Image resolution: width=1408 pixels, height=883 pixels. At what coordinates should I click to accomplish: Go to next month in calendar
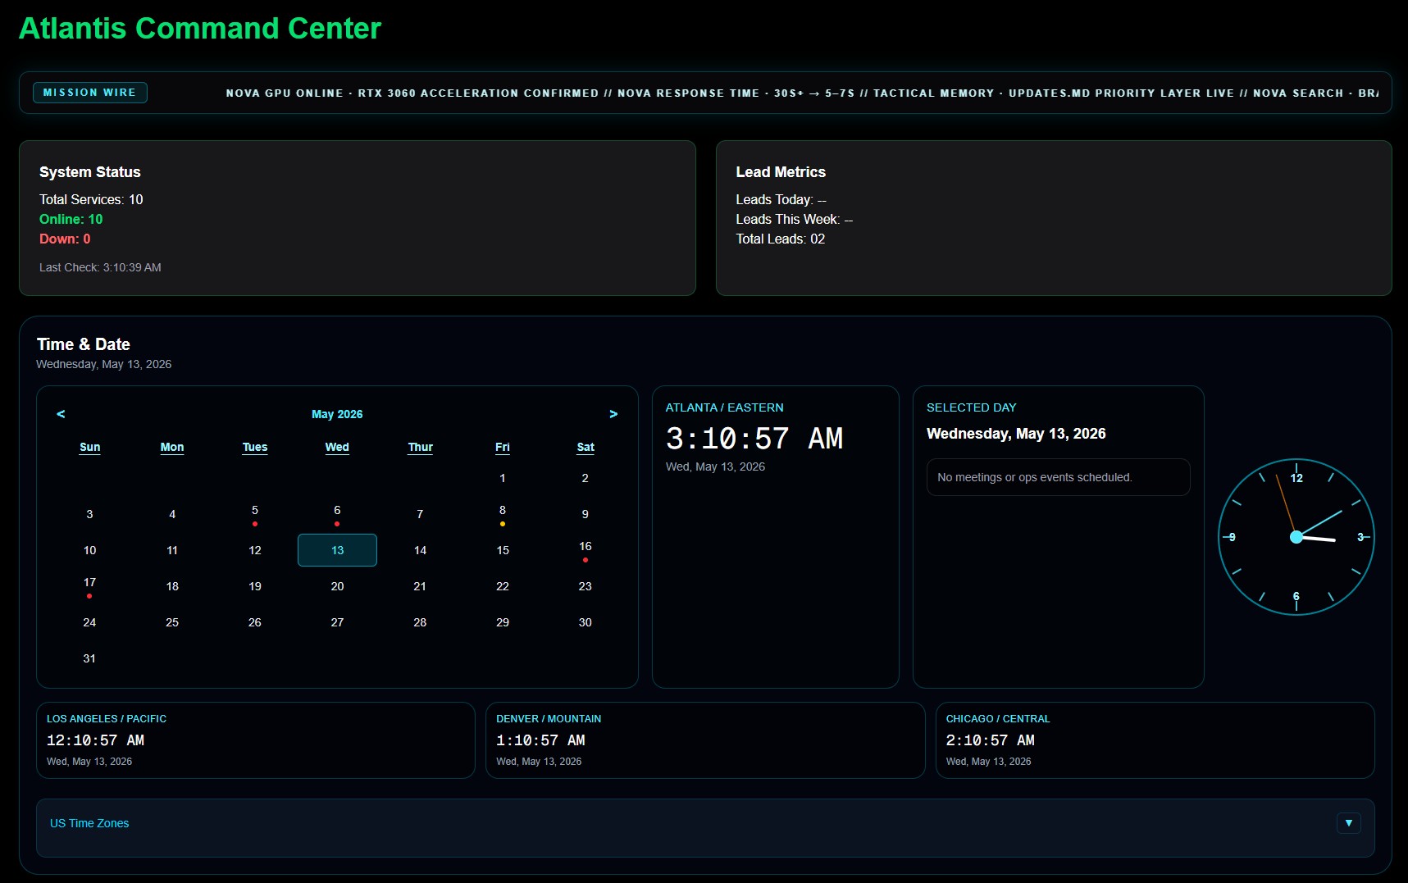coord(613,414)
